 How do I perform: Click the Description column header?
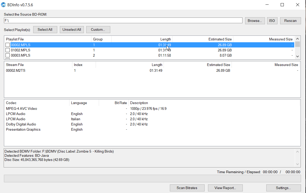coord(214,103)
